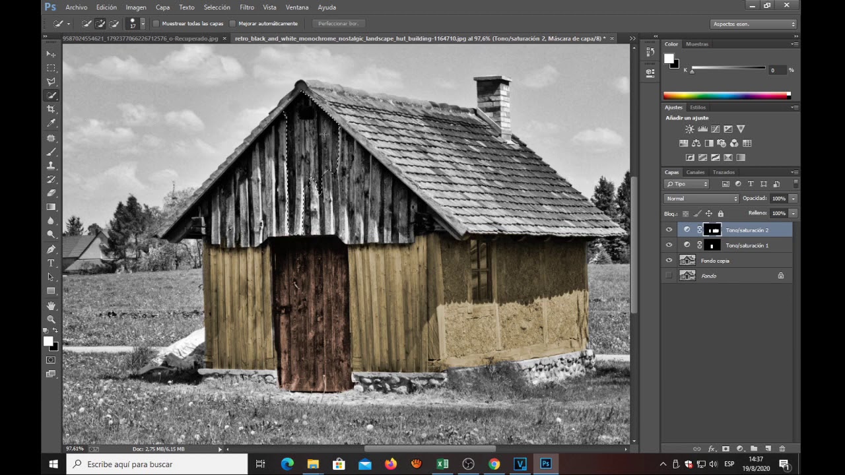This screenshot has height=475, width=845.
Task: Add a Levels adjustment
Action: [702, 129]
